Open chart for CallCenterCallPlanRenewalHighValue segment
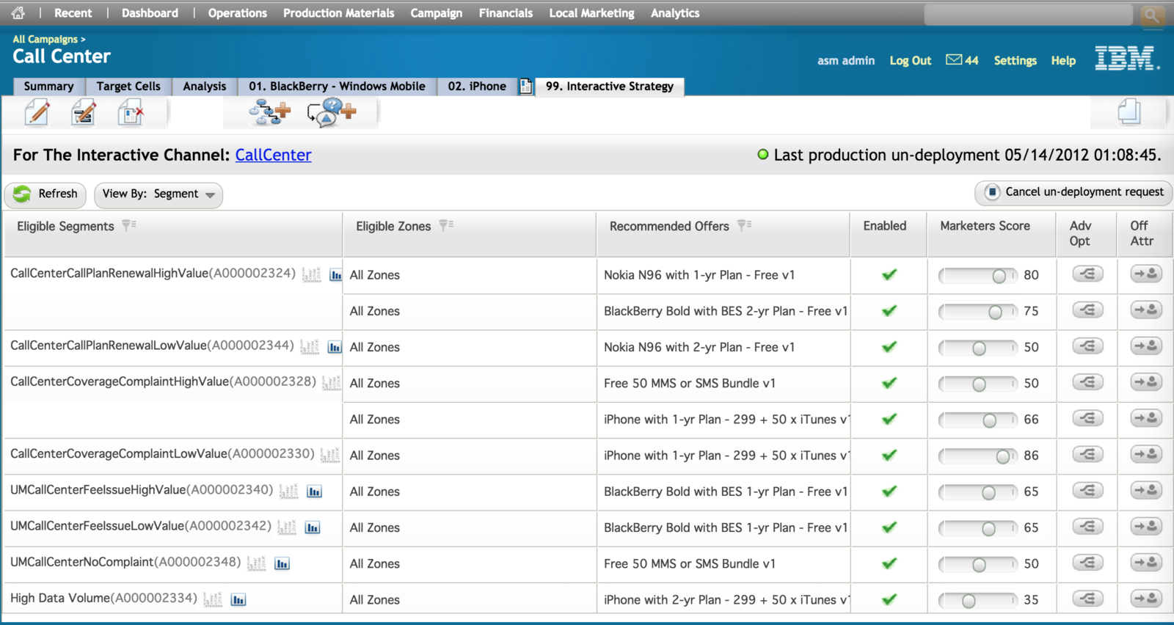 tap(335, 275)
